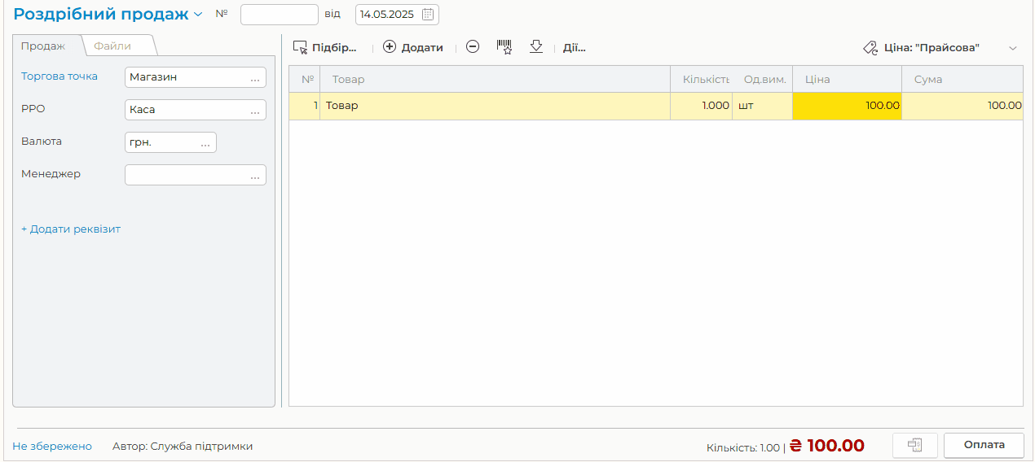
Task: Click the download import arrow icon
Action: click(536, 47)
